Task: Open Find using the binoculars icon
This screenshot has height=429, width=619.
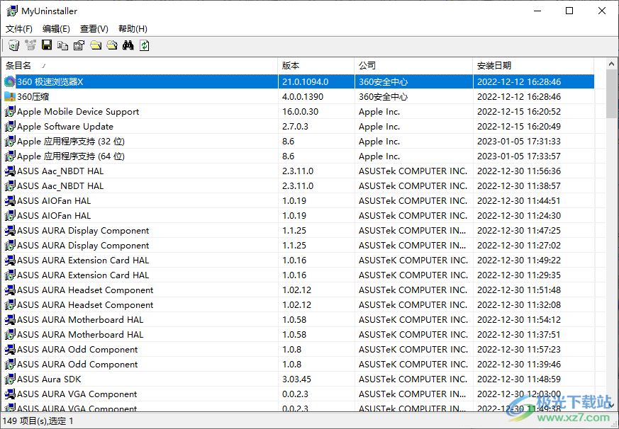Action: (128, 45)
